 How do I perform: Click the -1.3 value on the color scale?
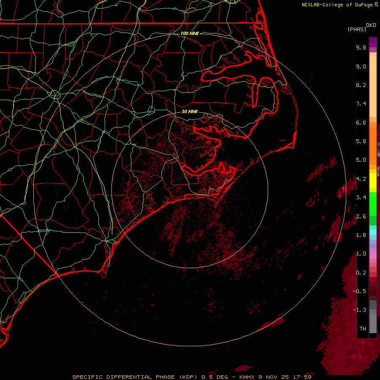[x=359, y=310]
